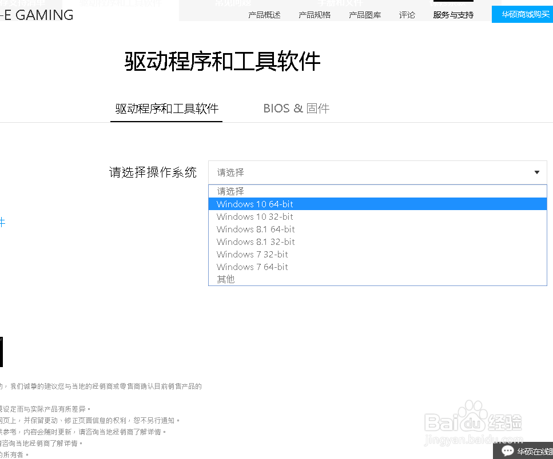Screen dimensions: 553x459
Task: Go to 产品图库 gallery
Action: click(365, 15)
